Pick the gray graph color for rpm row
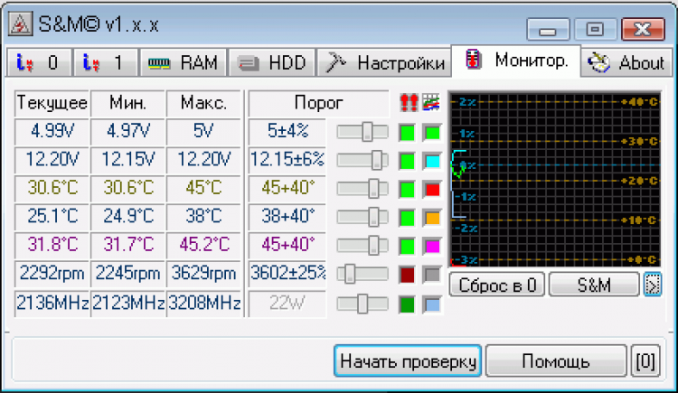678x393 pixels. coord(432,275)
